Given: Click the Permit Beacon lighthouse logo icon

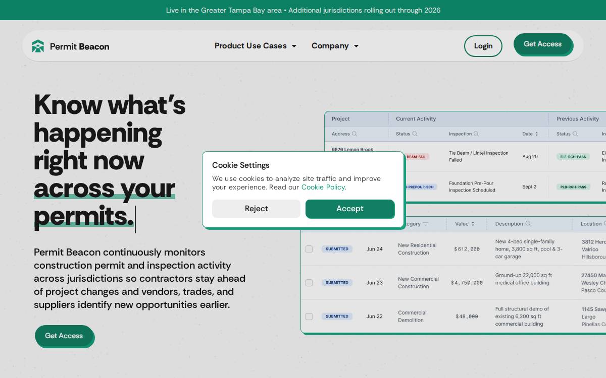Looking at the screenshot, I should click(x=38, y=46).
